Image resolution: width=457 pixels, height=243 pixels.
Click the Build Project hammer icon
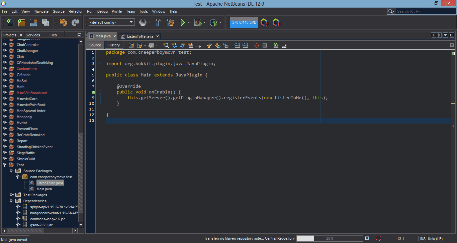(x=158, y=23)
